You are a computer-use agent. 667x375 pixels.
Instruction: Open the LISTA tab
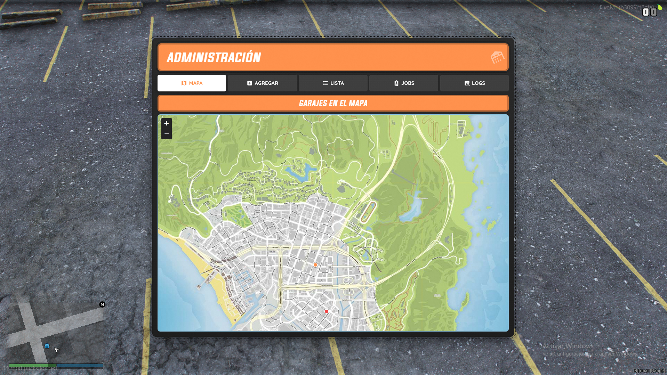tap(333, 83)
